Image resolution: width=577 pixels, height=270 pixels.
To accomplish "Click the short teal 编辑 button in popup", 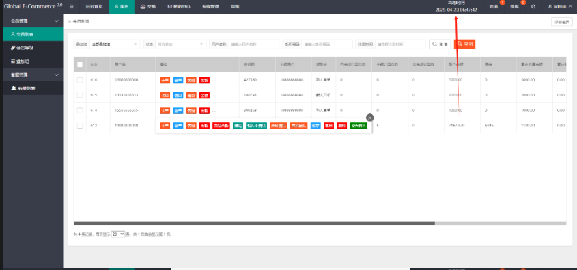I will tap(238, 126).
